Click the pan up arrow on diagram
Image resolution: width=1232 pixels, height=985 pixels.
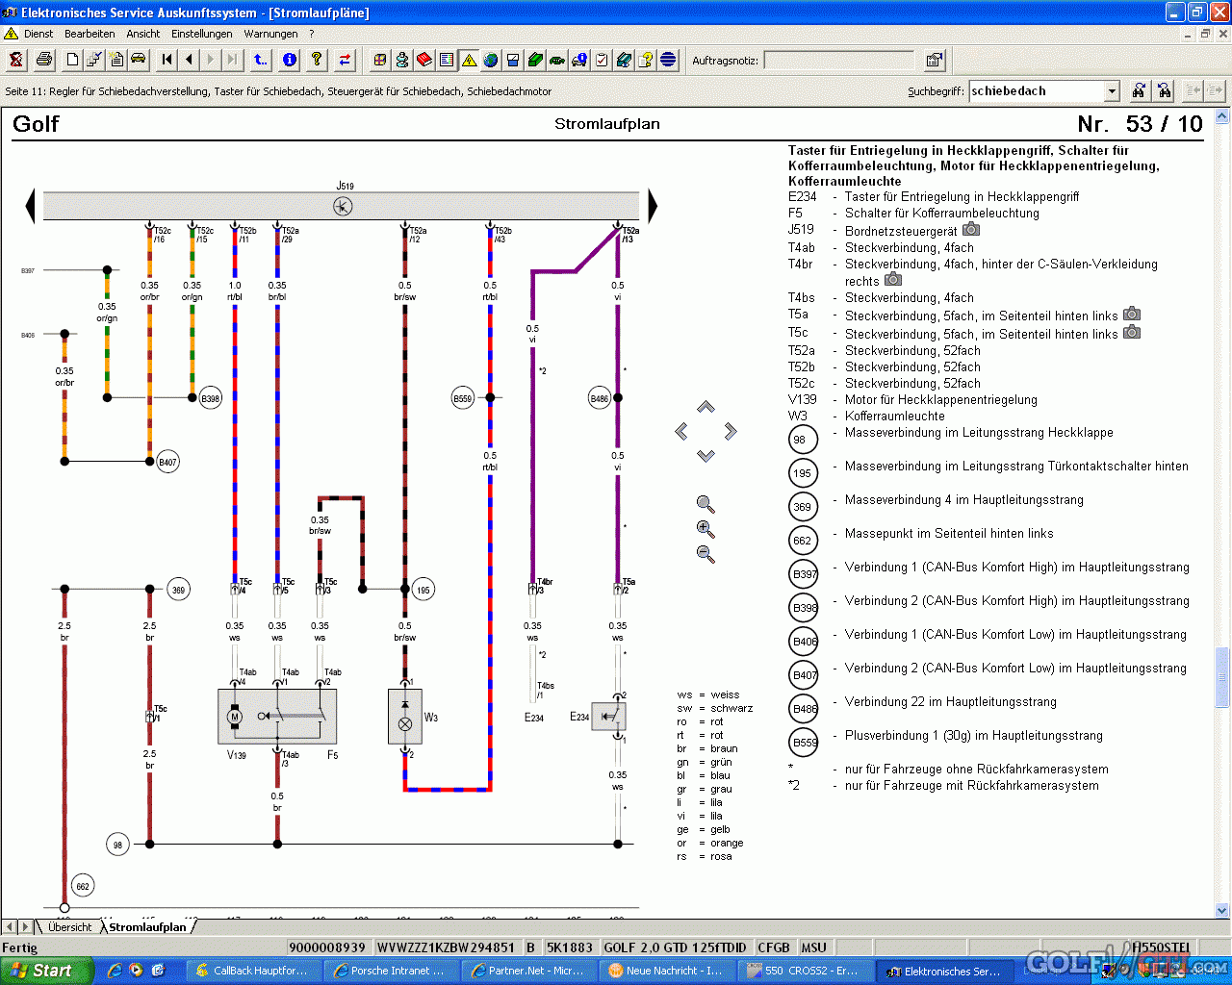[x=706, y=407]
